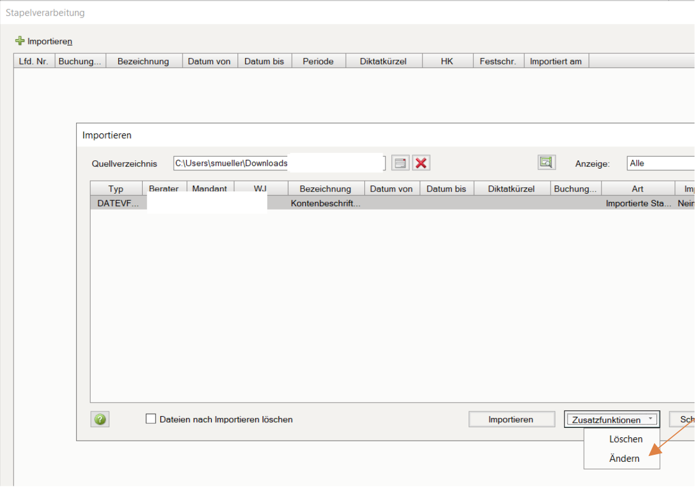Click the green preview search icon
This screenshot has height=487, width=695.
(546, 163)
